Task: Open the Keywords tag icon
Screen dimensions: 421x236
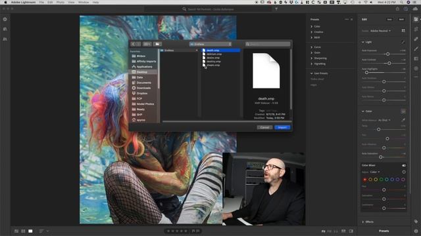Action: pos(416,222)
